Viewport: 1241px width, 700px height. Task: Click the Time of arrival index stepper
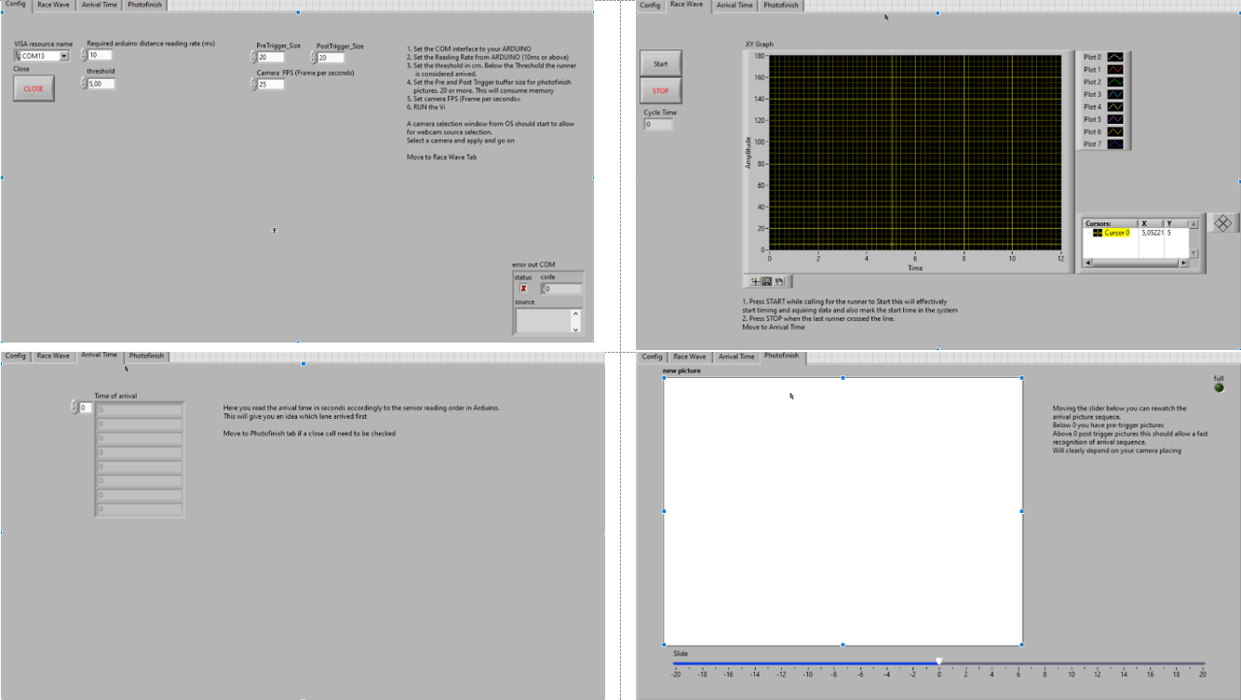point(74,408)
